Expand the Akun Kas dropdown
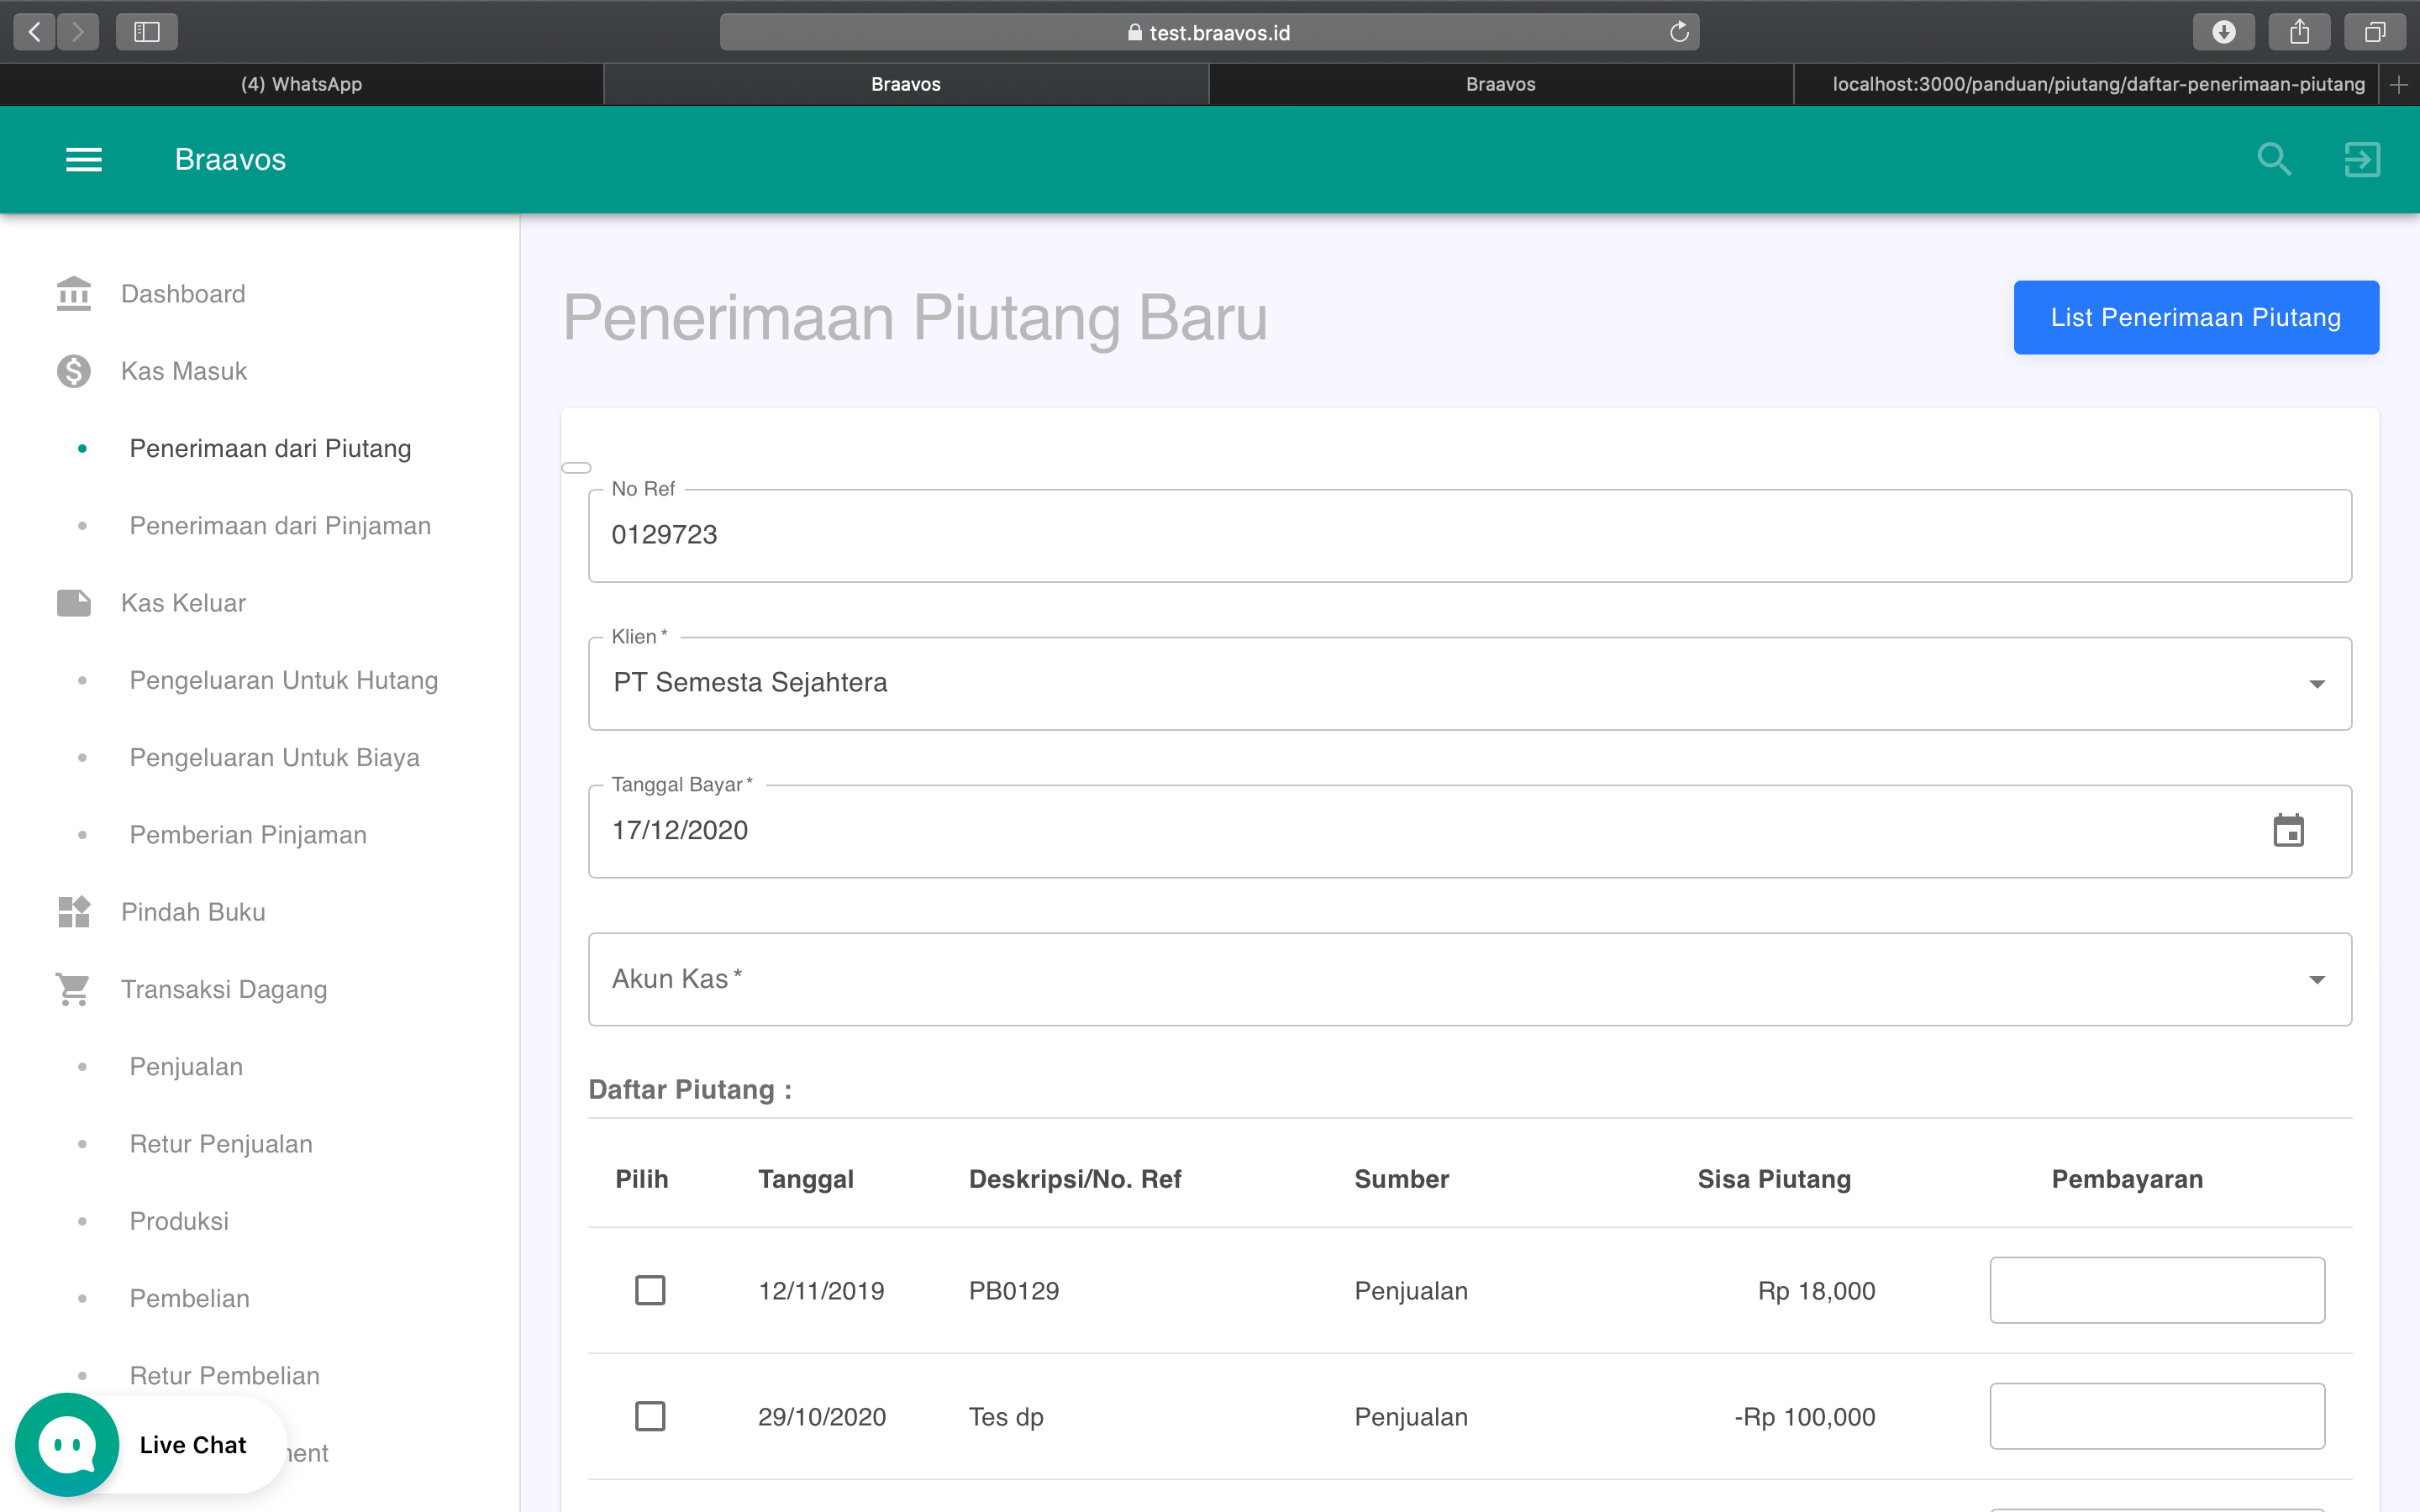The height and width of the screenshot is (1512, 2420). (x=2317, y=979)
